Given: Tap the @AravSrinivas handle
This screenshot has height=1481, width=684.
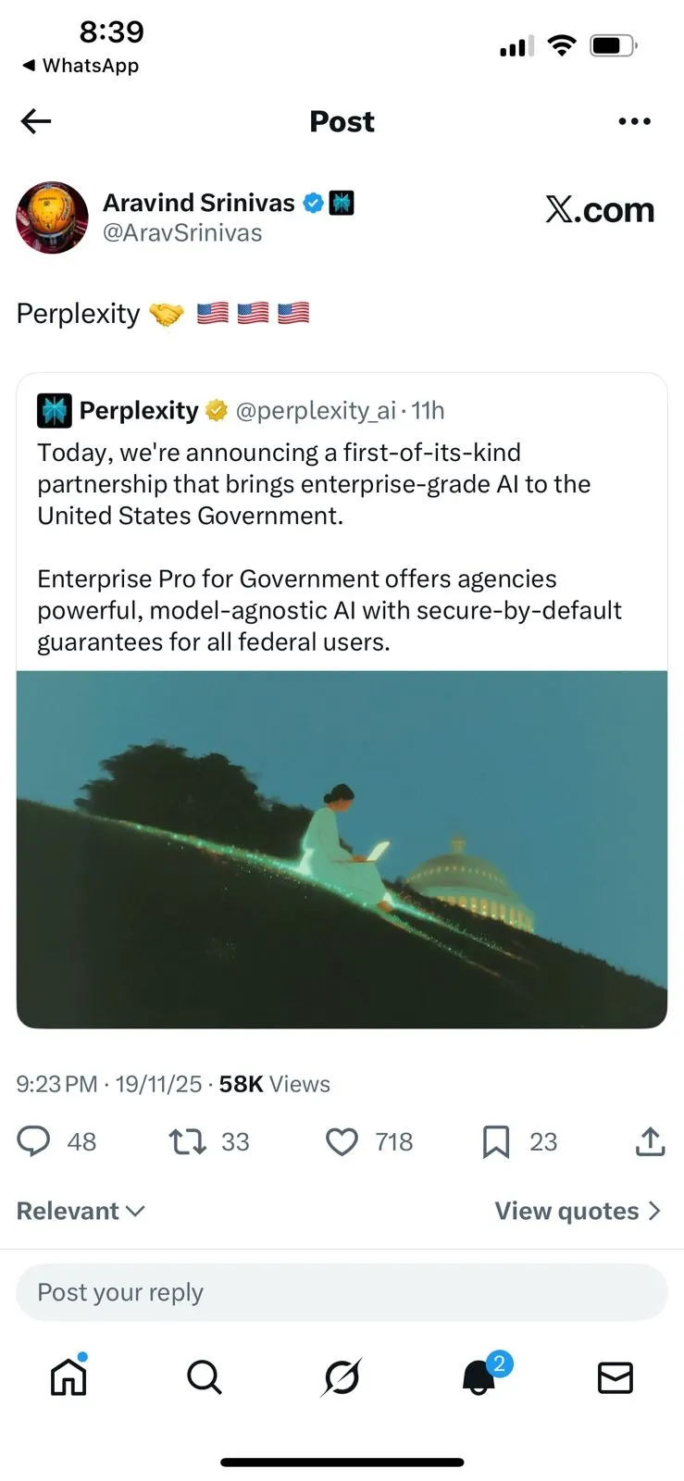Looking at the screenshot, I should pyautogui.click(x=182, y=233).
